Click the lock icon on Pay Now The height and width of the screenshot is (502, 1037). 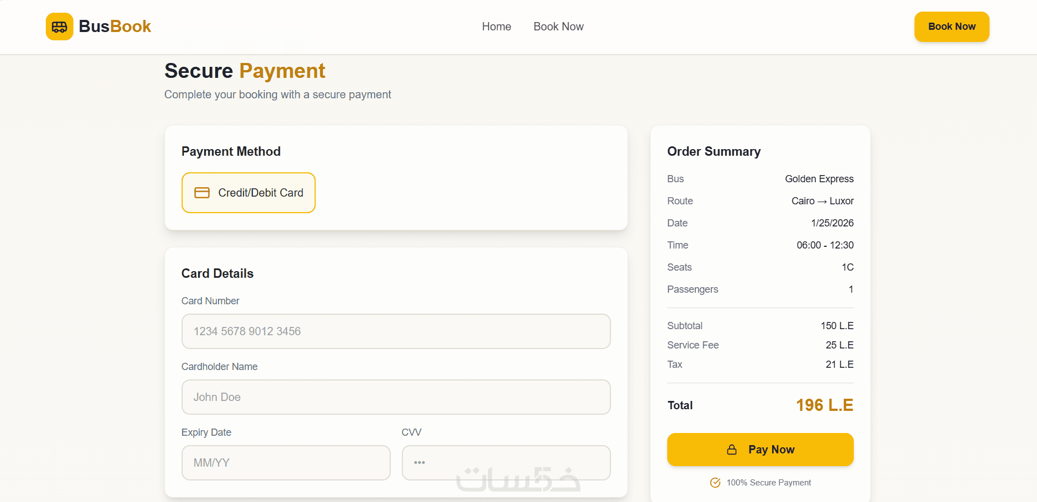(x=732, y=450)
